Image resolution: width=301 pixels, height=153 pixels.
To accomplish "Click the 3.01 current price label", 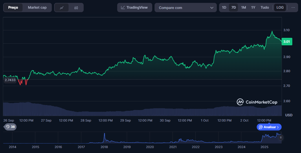I will click(x=287, y=42).
